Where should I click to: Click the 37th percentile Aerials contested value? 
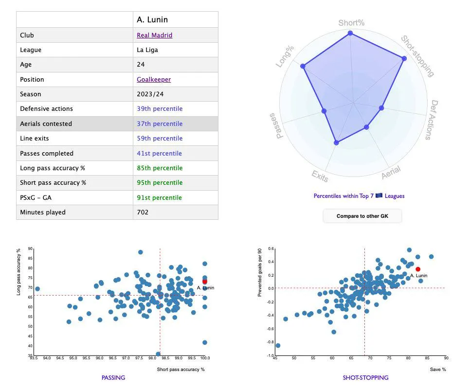(160, 124)
